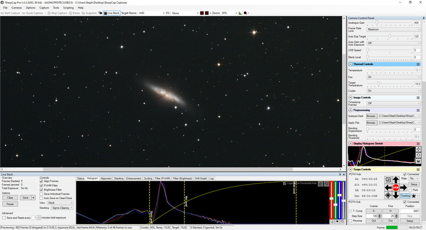Click the spiral search icon in Scope Controls
Screen dimensions: 426x230
(388, 180)
